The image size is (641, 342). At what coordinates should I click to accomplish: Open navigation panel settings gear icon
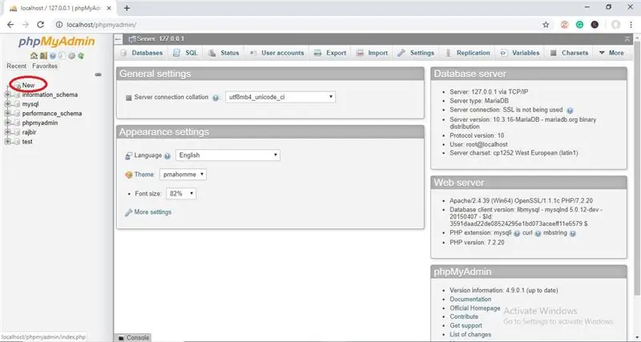pos(71,56)
